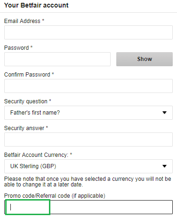The height and width of the screenshot is (217, 177).
Task: Click the Password label text
Action: tap(16, 48)
